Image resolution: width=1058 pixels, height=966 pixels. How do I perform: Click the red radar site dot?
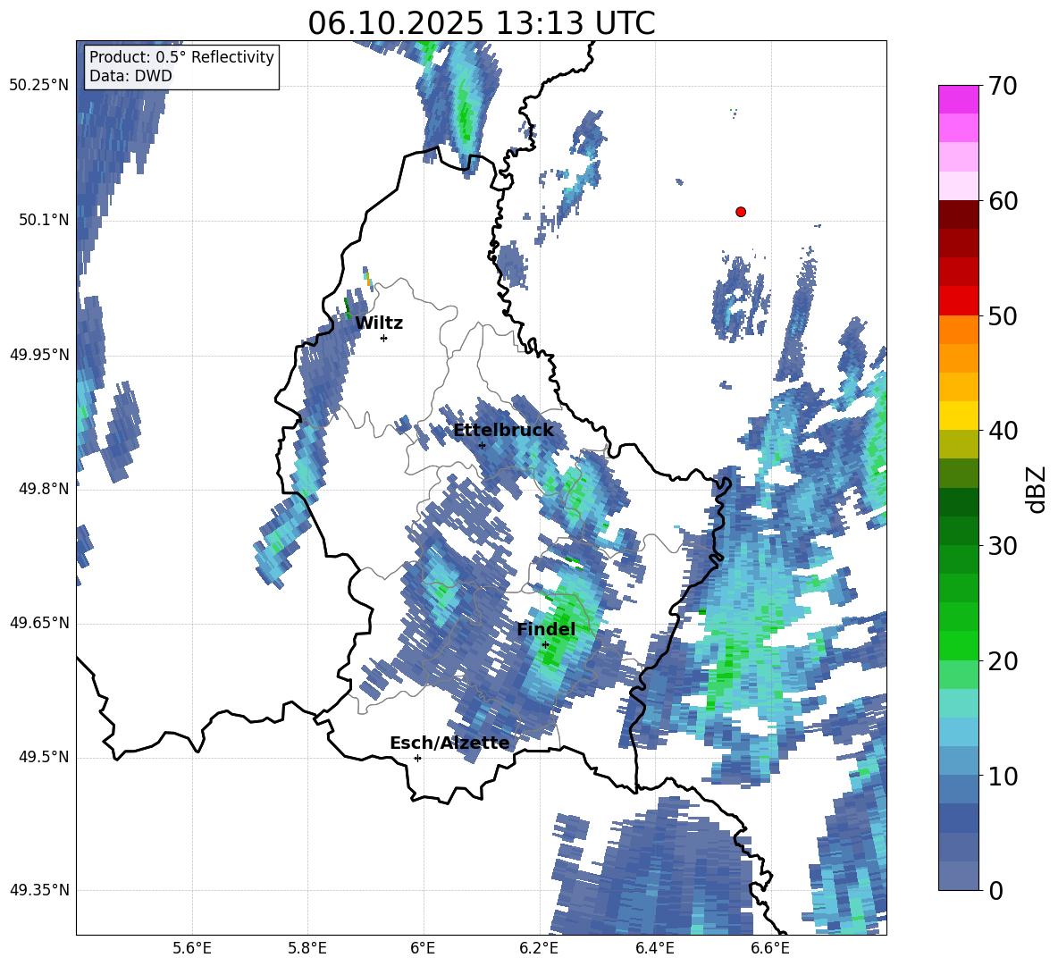pos(741,212)
